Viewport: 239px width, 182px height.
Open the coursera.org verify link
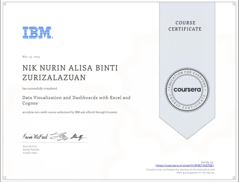[185, 165]
